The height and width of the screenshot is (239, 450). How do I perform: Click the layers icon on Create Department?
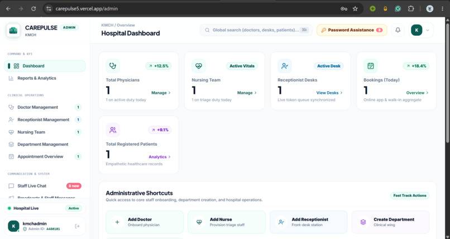(363, 222)
